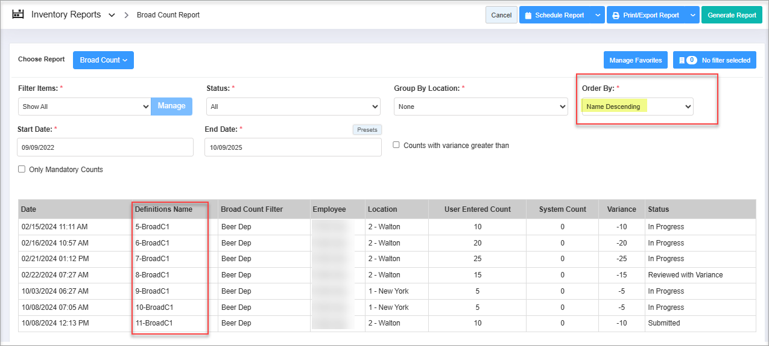Tick Counts with variance greater than
The width and height of the screenshot is (769, 346).
[396, 145]
